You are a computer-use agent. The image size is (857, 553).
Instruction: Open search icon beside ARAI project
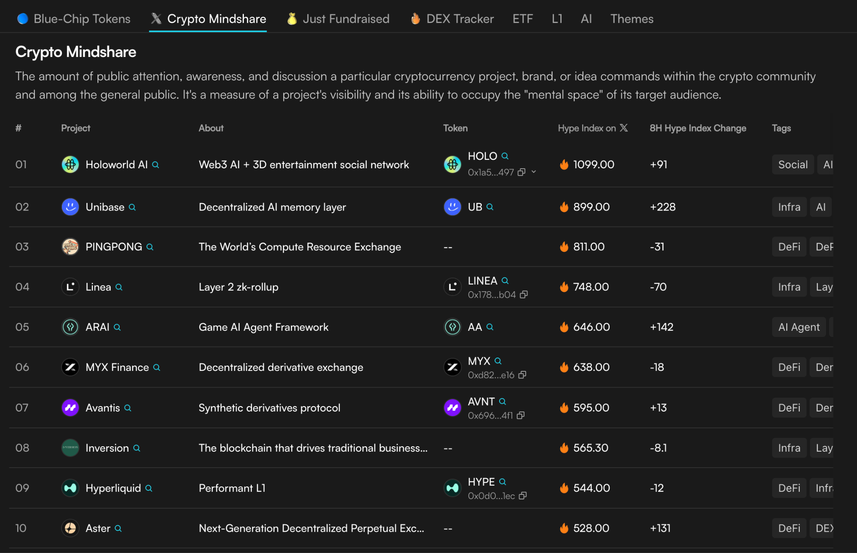click(x=117, y=327)
